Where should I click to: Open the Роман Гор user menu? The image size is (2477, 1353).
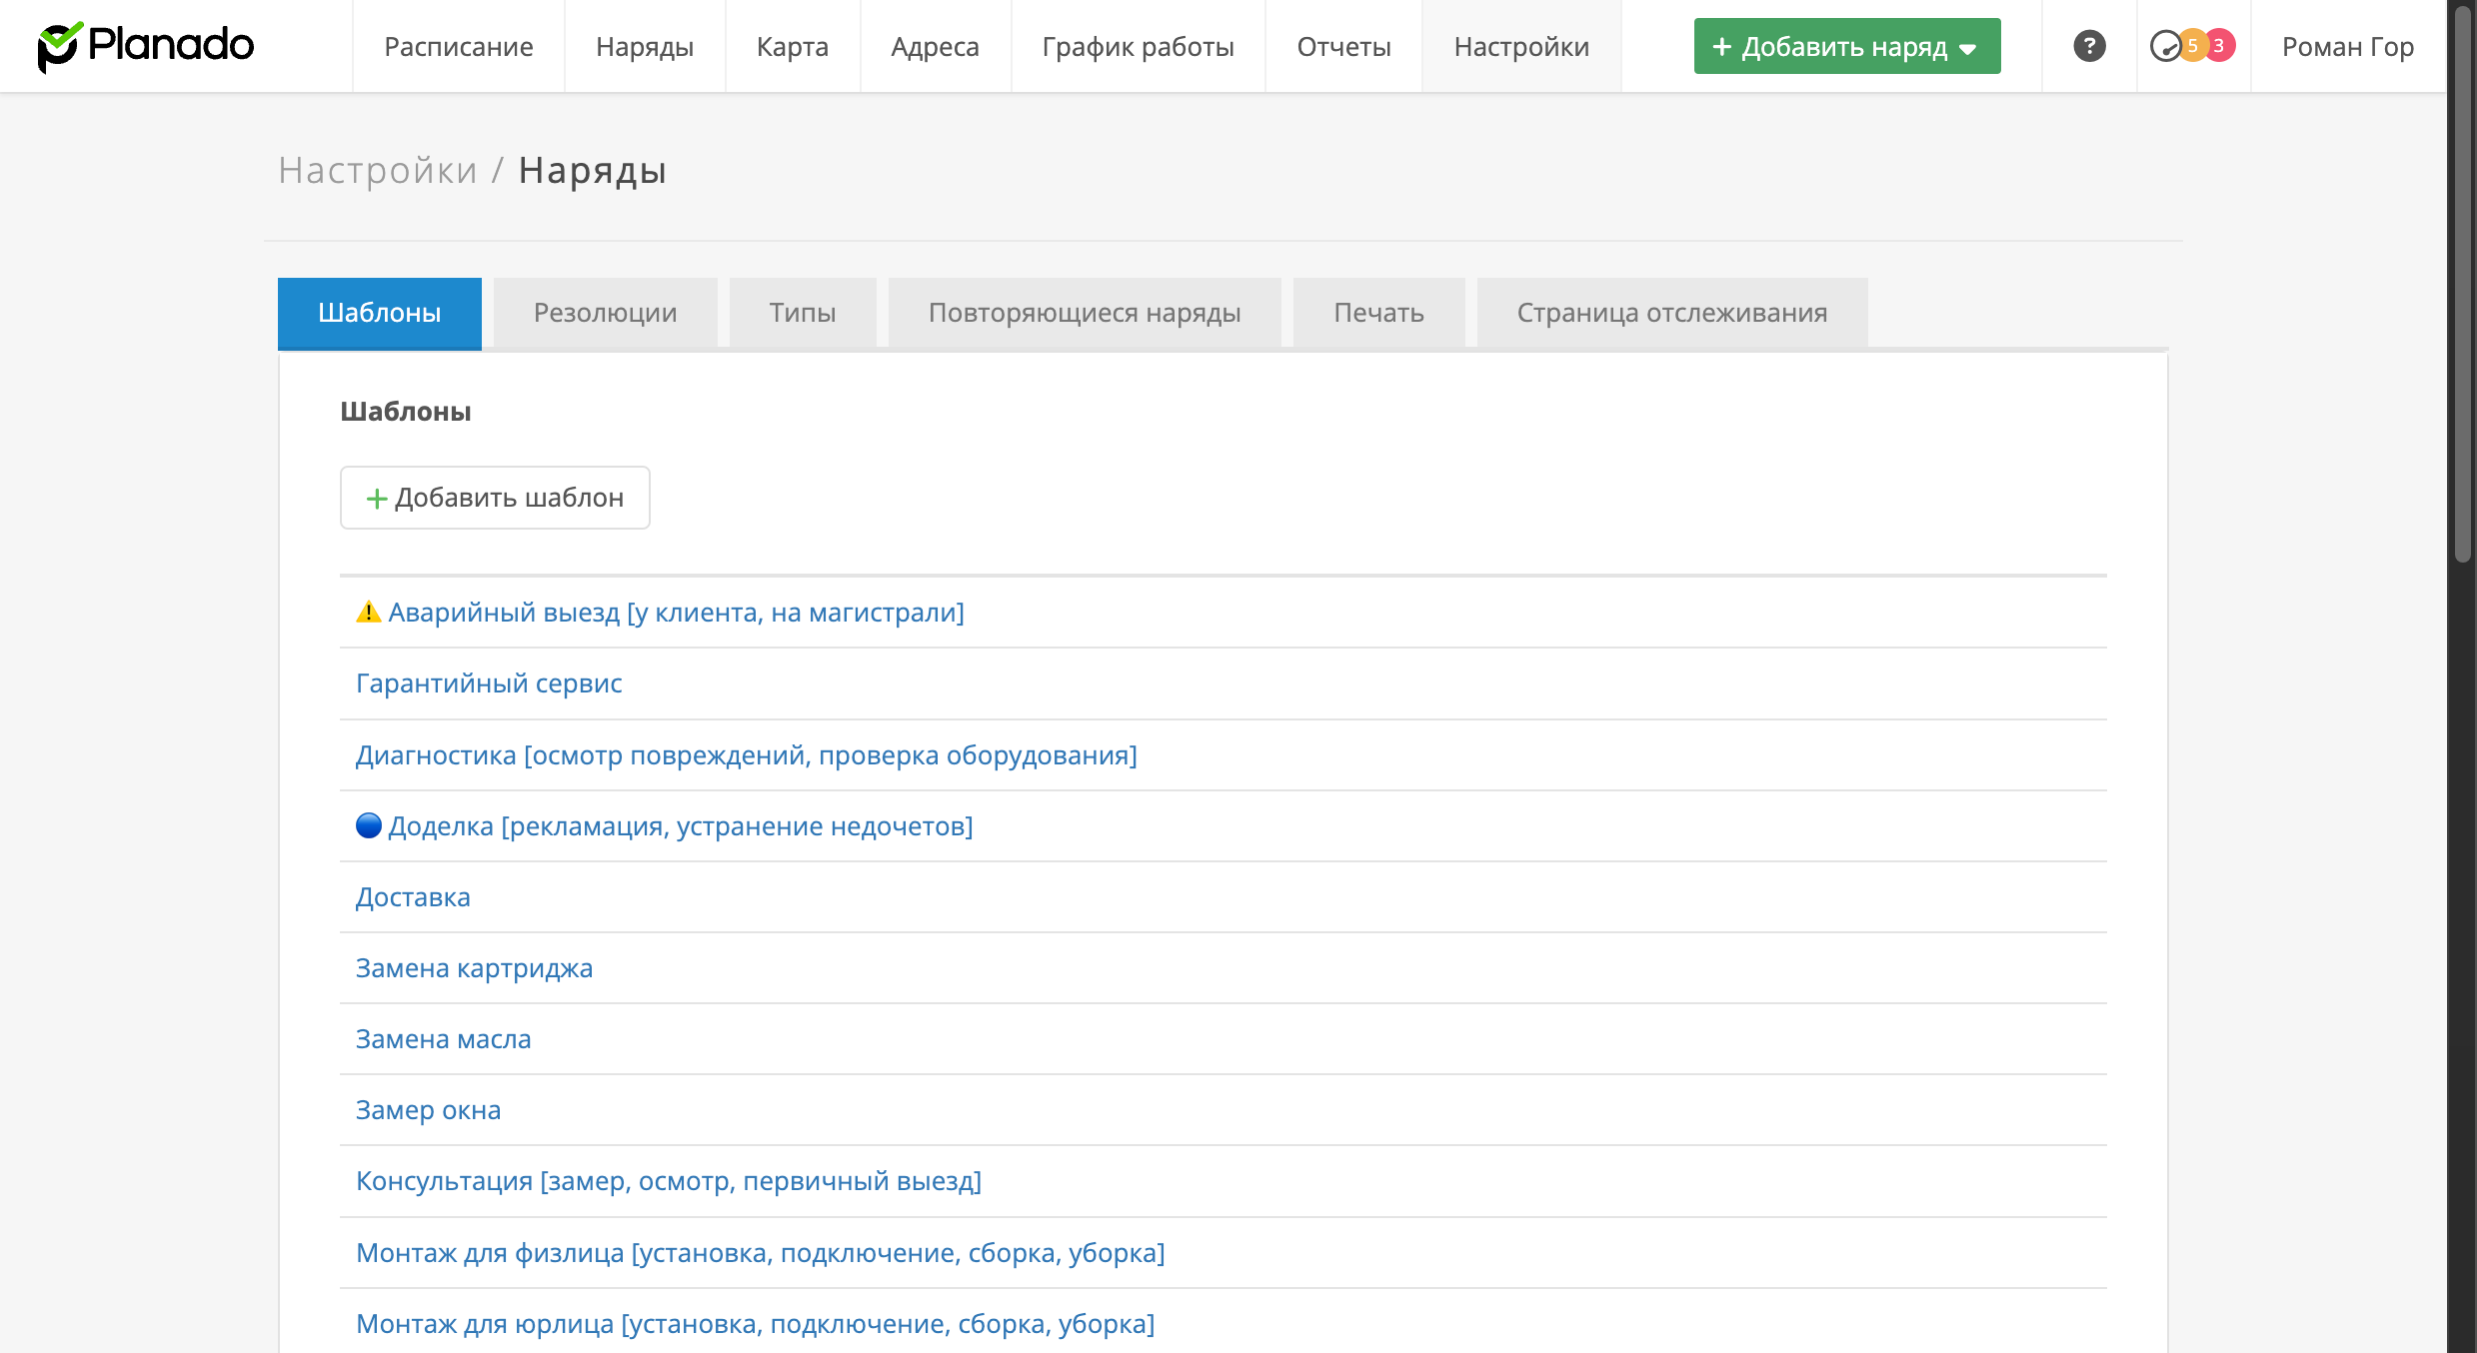pos(2347,46)
